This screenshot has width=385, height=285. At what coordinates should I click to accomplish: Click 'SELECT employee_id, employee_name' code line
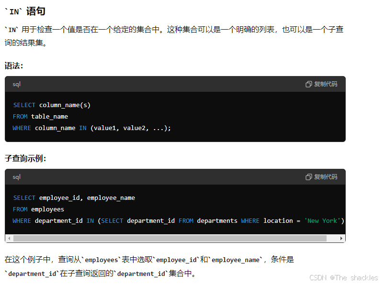click(74, 197)
